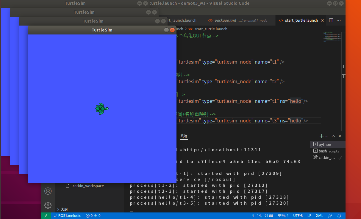Select the bash scripts terminal
This screenshot has height=219, width=361.
point(328,151)
